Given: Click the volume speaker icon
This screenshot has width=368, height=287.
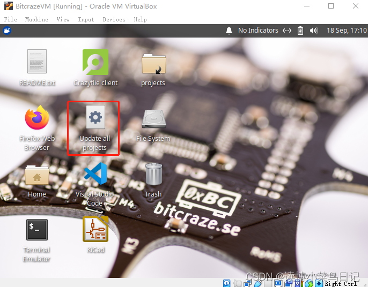Looking at the screenshot, I should (x=313, y=31).
